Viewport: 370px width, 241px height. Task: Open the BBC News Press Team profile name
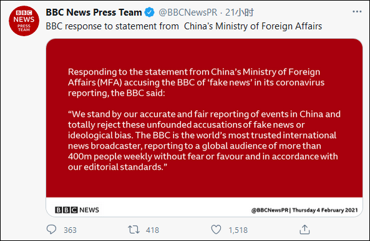[94, 12]
